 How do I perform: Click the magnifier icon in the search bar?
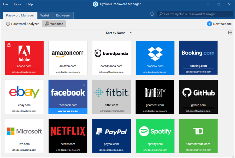pyautogui.click(x=161, y=14)
